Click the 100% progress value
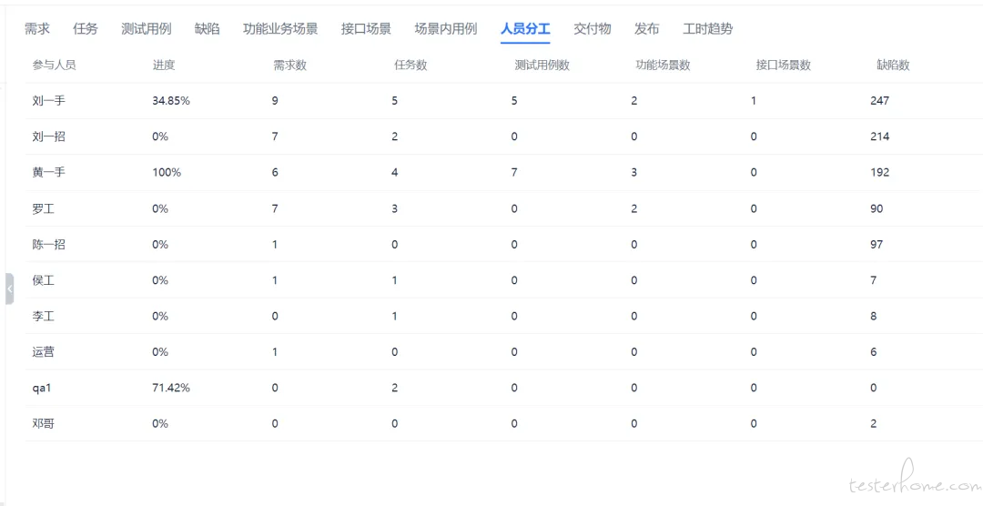Screen dimensions: 983x506 (x=167, y=172)
